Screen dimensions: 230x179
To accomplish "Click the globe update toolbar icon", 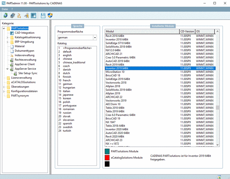I will (x=6, y=15).
